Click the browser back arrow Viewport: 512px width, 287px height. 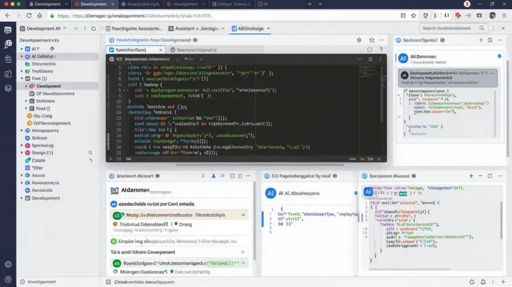pyautogui.click(x=7, y=15)
